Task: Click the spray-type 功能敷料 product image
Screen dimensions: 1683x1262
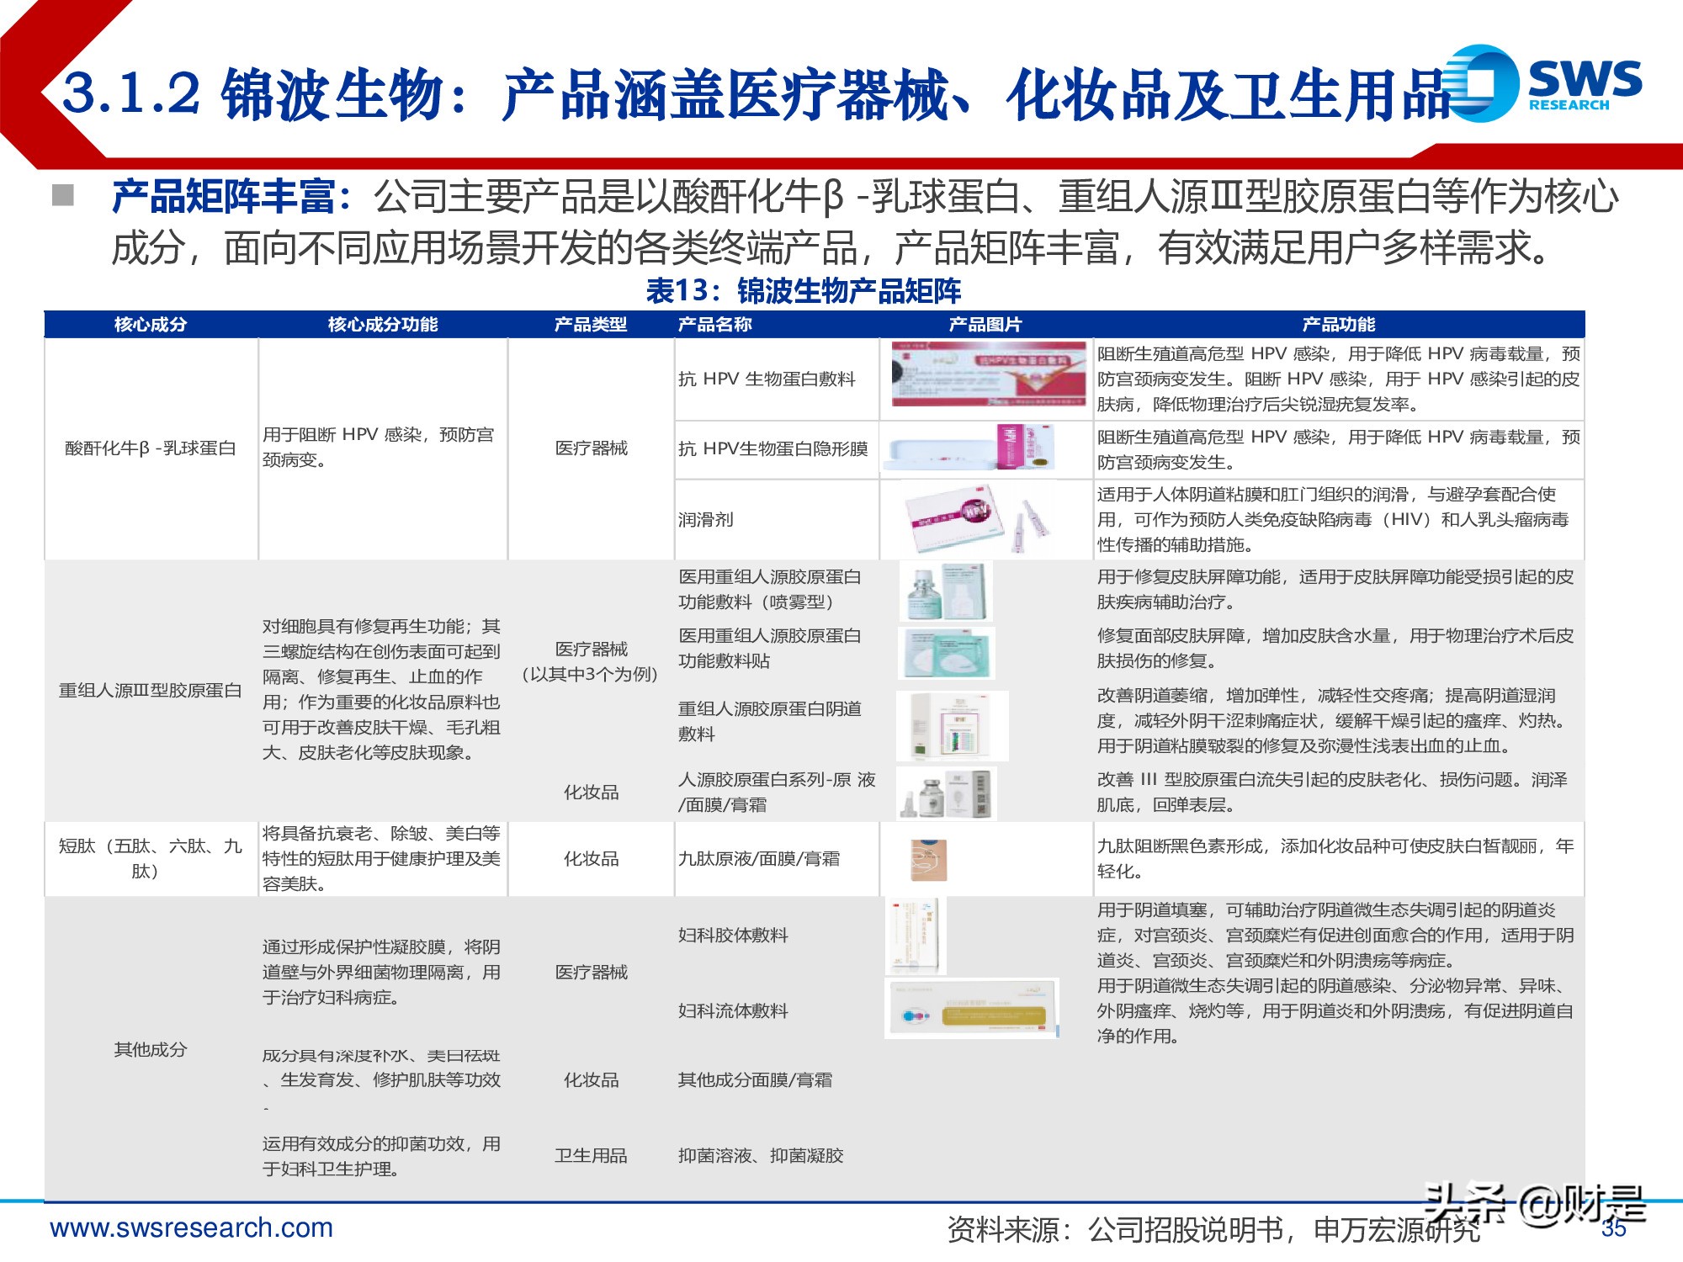Action: pyautogui.click(x=946, y=591)
